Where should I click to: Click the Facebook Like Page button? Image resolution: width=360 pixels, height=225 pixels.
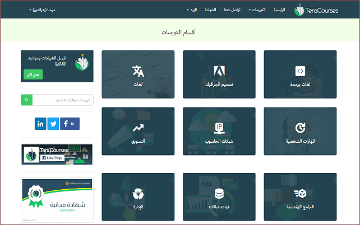coord(50,158)
